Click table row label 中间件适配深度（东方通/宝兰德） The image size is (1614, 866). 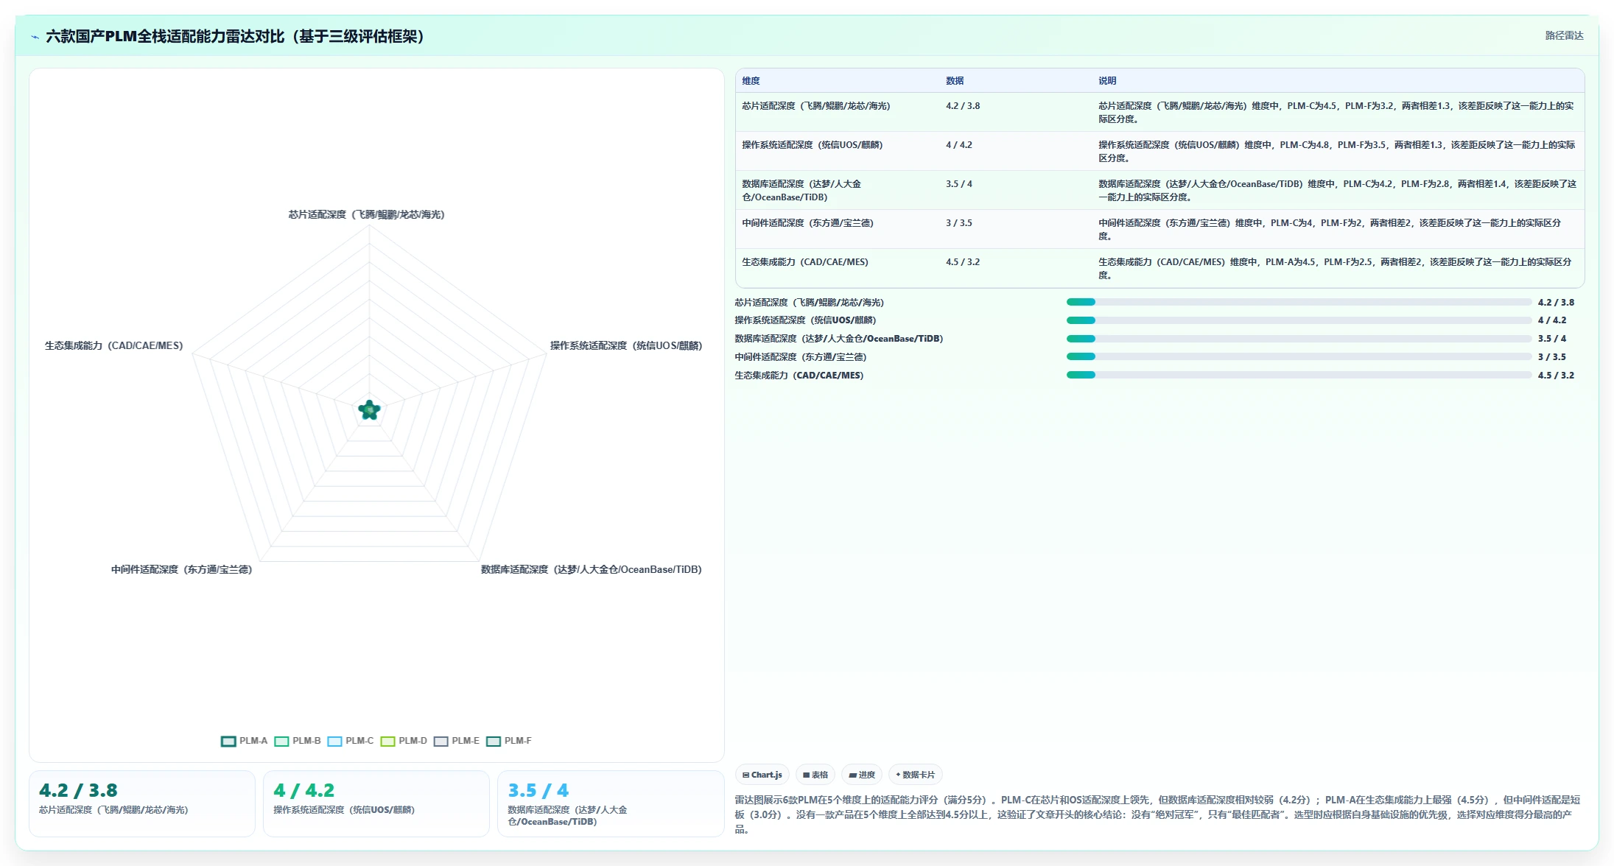click(808, 223)
